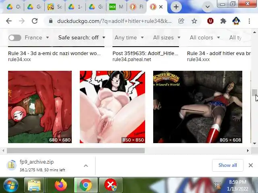
Task: Click the system tray network icon
Action: coord(217,185)
